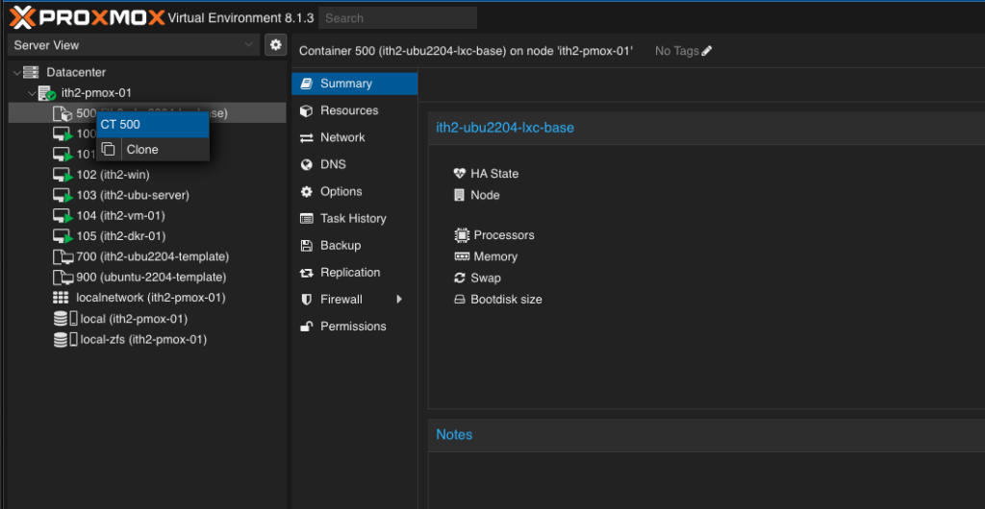The height and width of the screenshot is (509, 985).
Task: Click the Memory module icon
Action: click(462, 257)
